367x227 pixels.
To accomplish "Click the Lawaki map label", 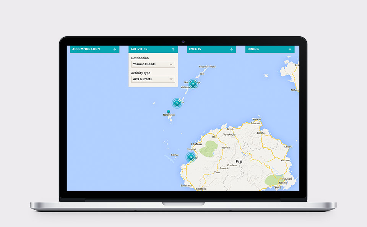I will [288, 146].
